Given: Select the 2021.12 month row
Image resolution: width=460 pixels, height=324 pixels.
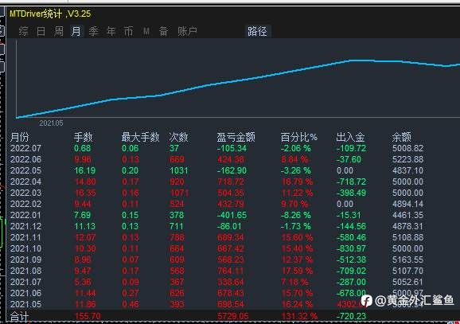Looking at the screenshot, I should click(x=217, y=226).
